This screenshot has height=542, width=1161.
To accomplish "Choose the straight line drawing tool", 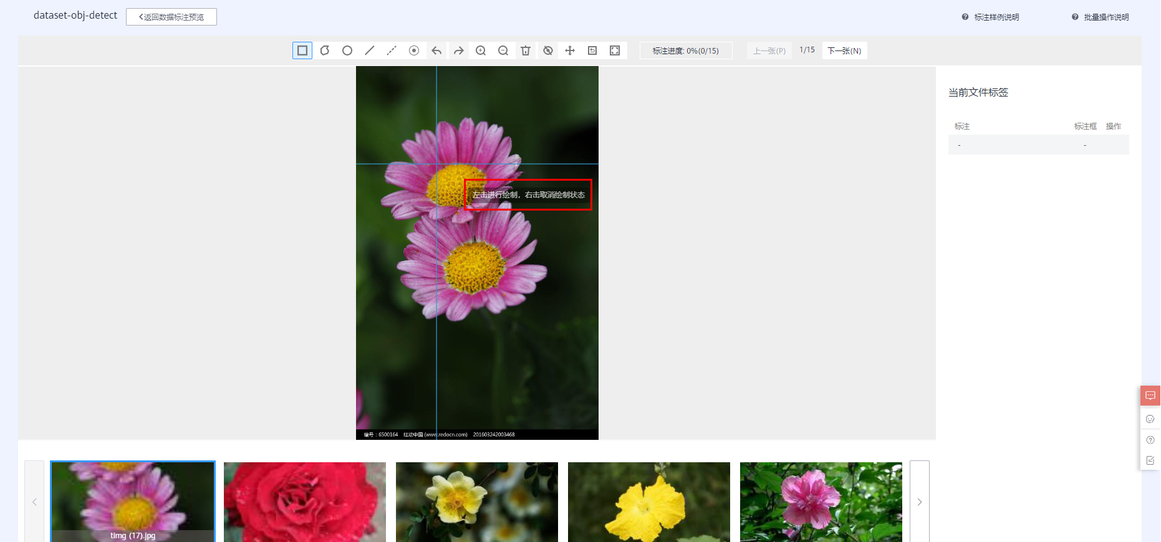I will click(370, 50).
